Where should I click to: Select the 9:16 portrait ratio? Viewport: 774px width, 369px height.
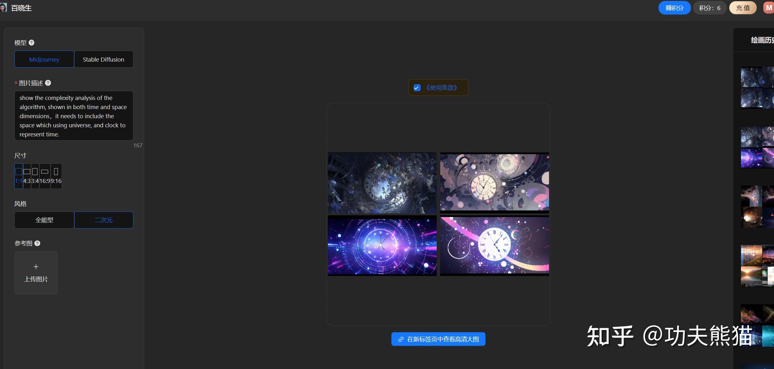click(x=56, y=176)
